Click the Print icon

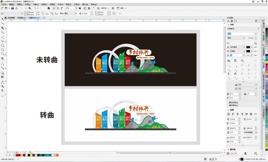click(17, 8)
